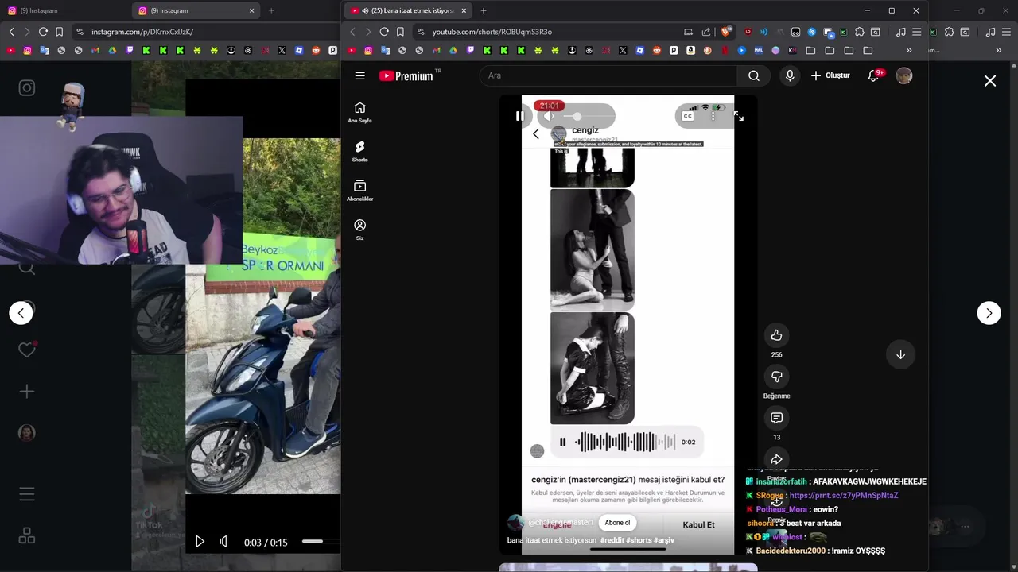Close the Instagram post viewer X
Image resolution: width=1018 pixels, height=572 pixels.
[x=990, y=81]
